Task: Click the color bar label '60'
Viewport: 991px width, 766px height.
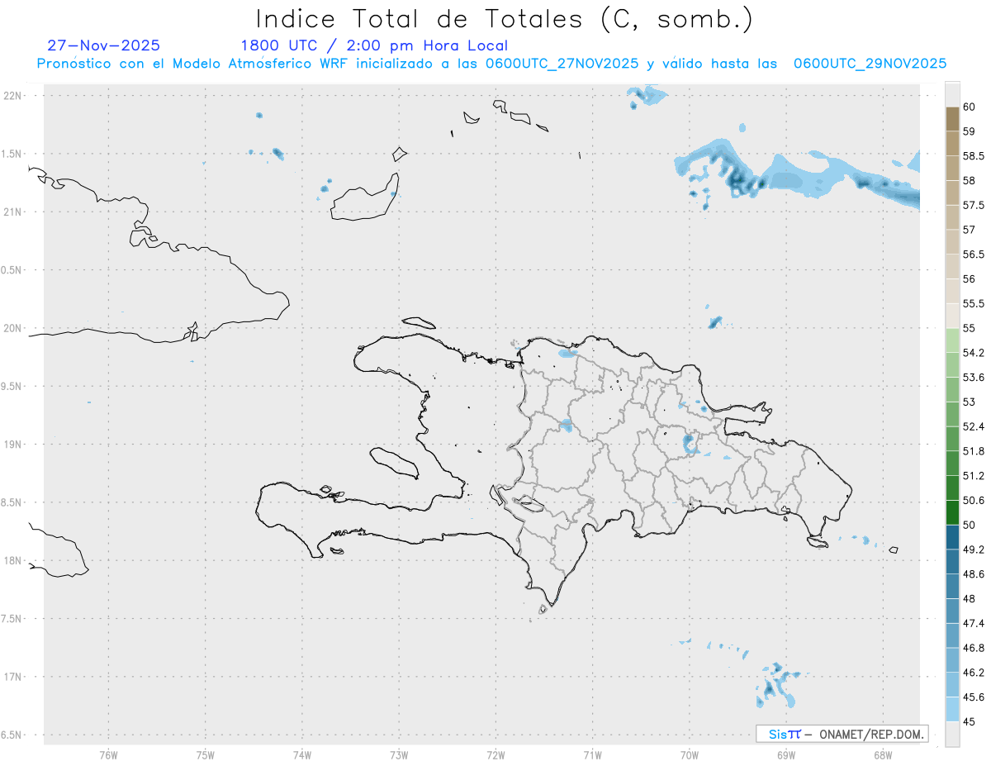Action: 970,107
